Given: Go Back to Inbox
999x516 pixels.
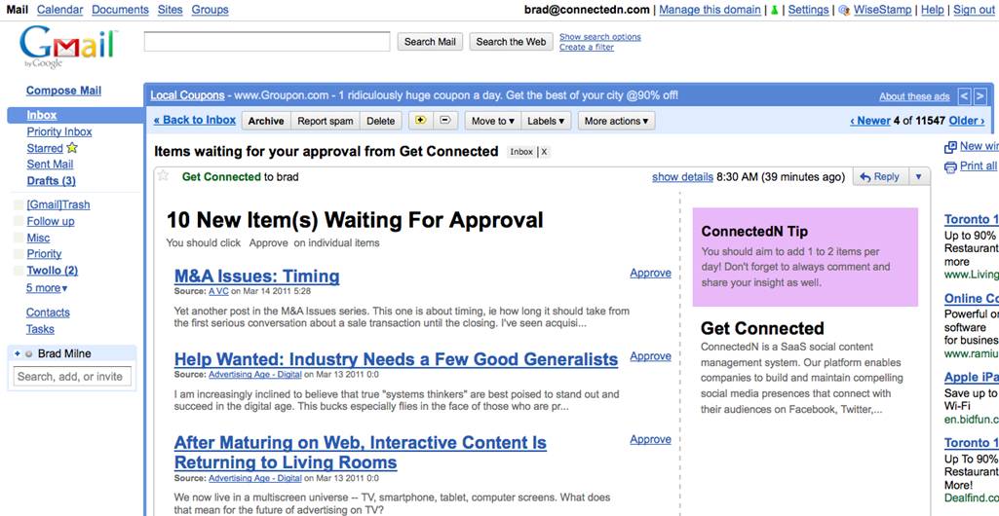Looking at the screenshot, I should coord(195,120).
